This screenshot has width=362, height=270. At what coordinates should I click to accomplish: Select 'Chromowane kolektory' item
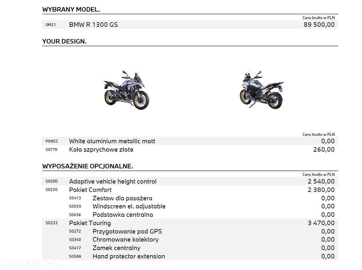[x=126, y=240]
